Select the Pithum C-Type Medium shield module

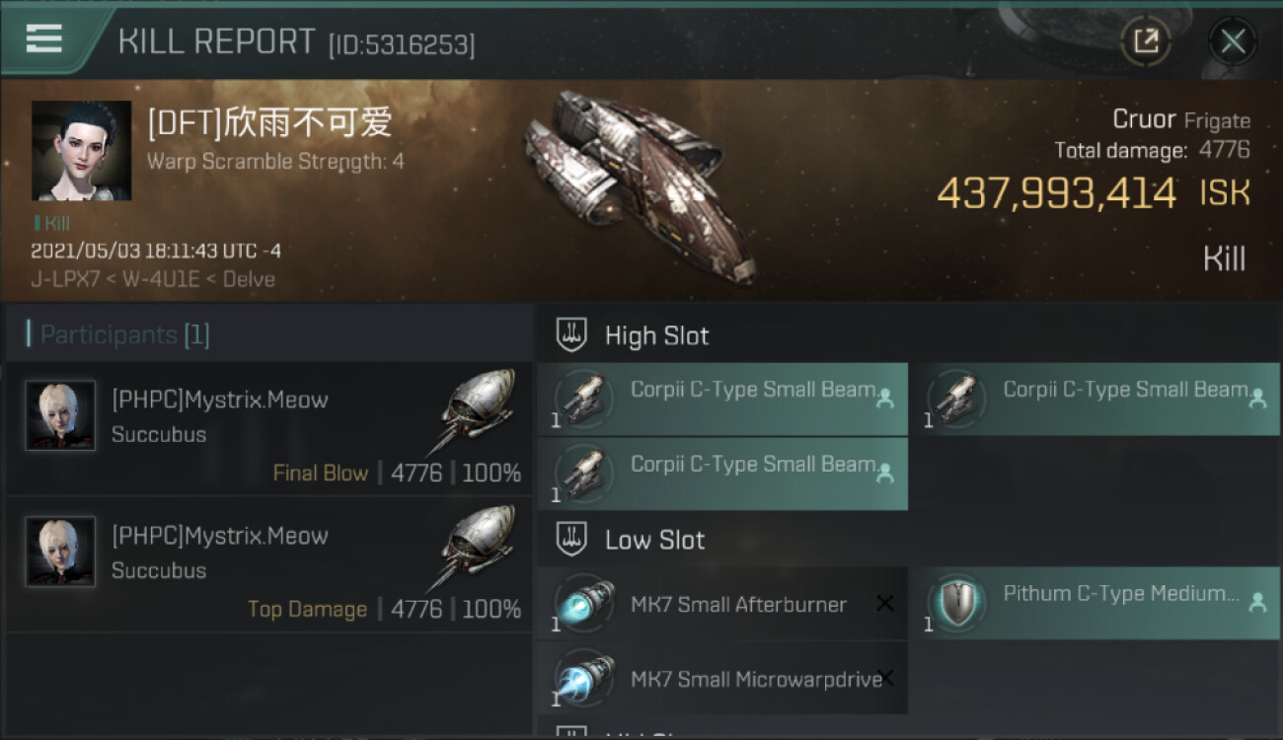1094,603
